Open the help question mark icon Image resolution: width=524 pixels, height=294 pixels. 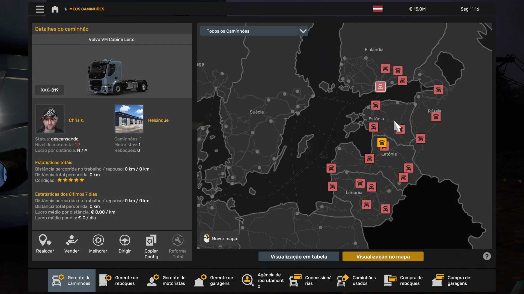point(487,256)
